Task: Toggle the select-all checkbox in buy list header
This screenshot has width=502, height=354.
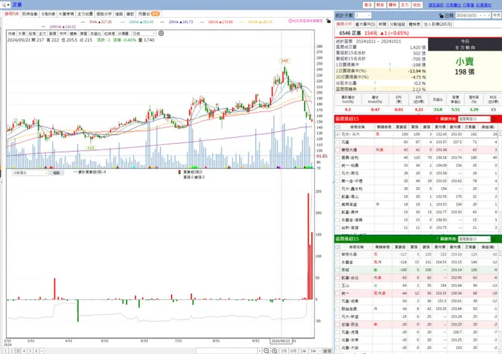Action: 337,127
